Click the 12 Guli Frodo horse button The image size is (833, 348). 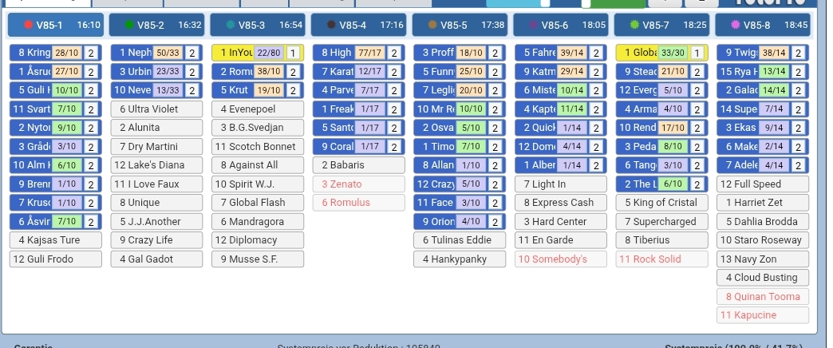tap(56, 259)
